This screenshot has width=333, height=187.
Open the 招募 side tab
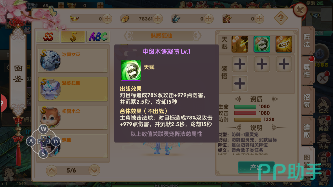307,101
